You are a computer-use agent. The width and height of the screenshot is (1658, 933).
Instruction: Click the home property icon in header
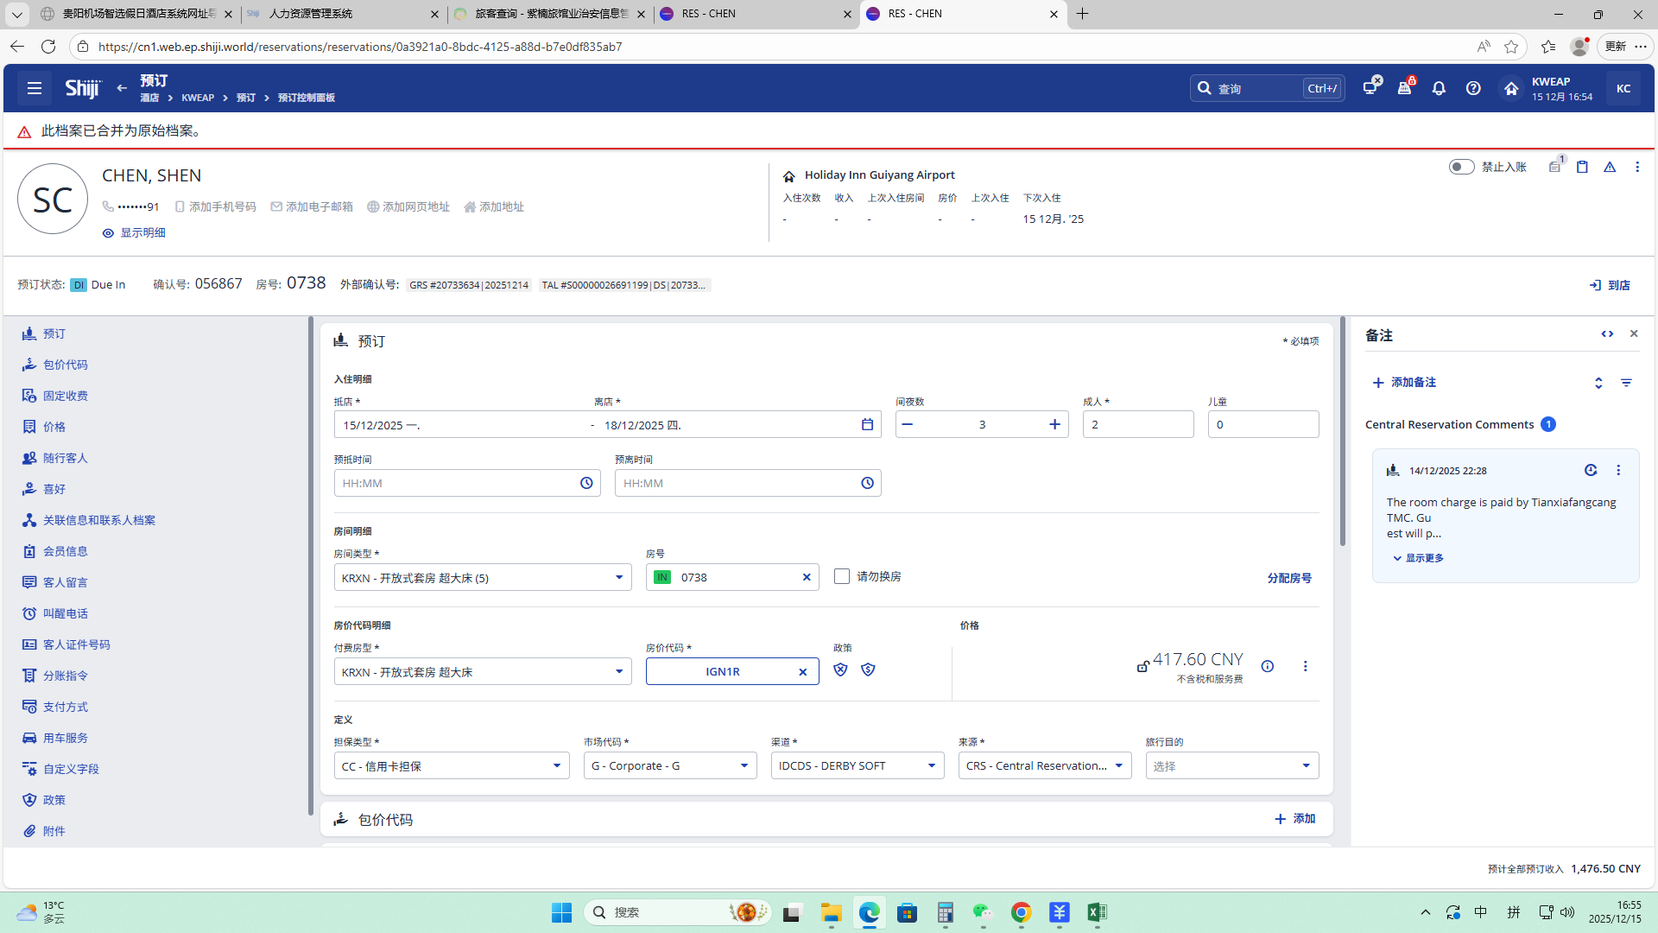pyautogui.click(x=1510, y=88)
